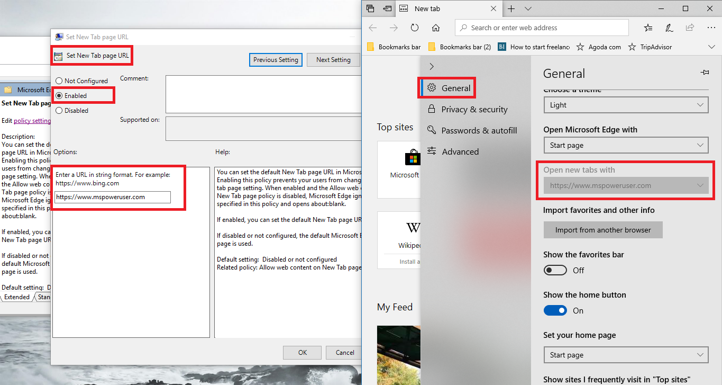Refresh the Edge page
Screen dimensions: 722x385
415,28
